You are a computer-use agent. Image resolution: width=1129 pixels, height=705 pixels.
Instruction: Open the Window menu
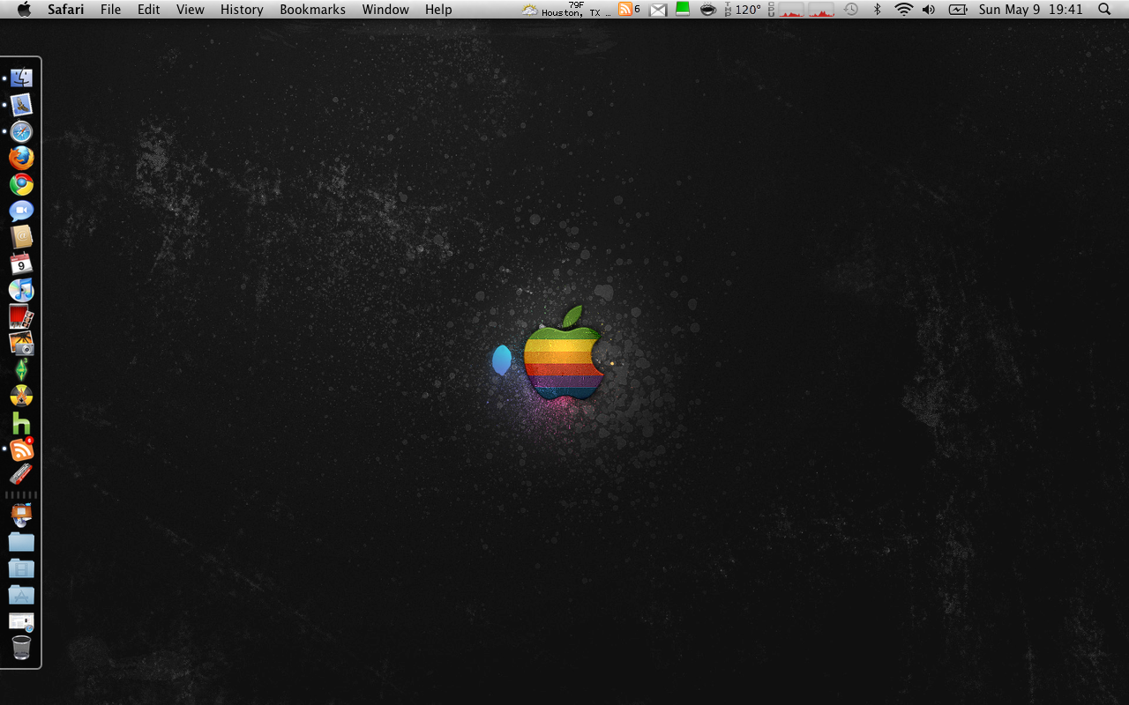tap(385, 10)
